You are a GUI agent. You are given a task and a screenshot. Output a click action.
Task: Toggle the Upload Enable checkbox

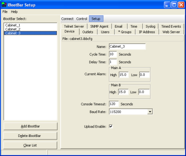[111, 127]
